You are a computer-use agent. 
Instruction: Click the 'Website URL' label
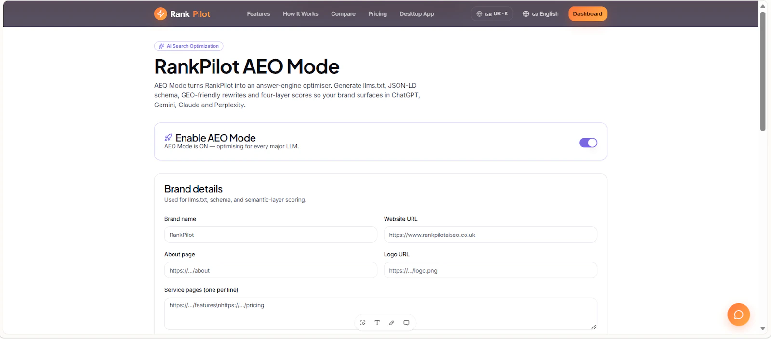[x=400, y=219]
